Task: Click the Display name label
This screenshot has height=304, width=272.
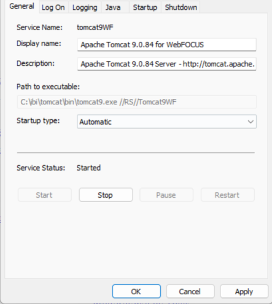Action: (39, 44)
